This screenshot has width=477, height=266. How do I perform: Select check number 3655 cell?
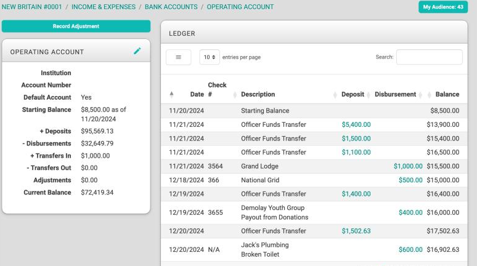coord(215,212)
